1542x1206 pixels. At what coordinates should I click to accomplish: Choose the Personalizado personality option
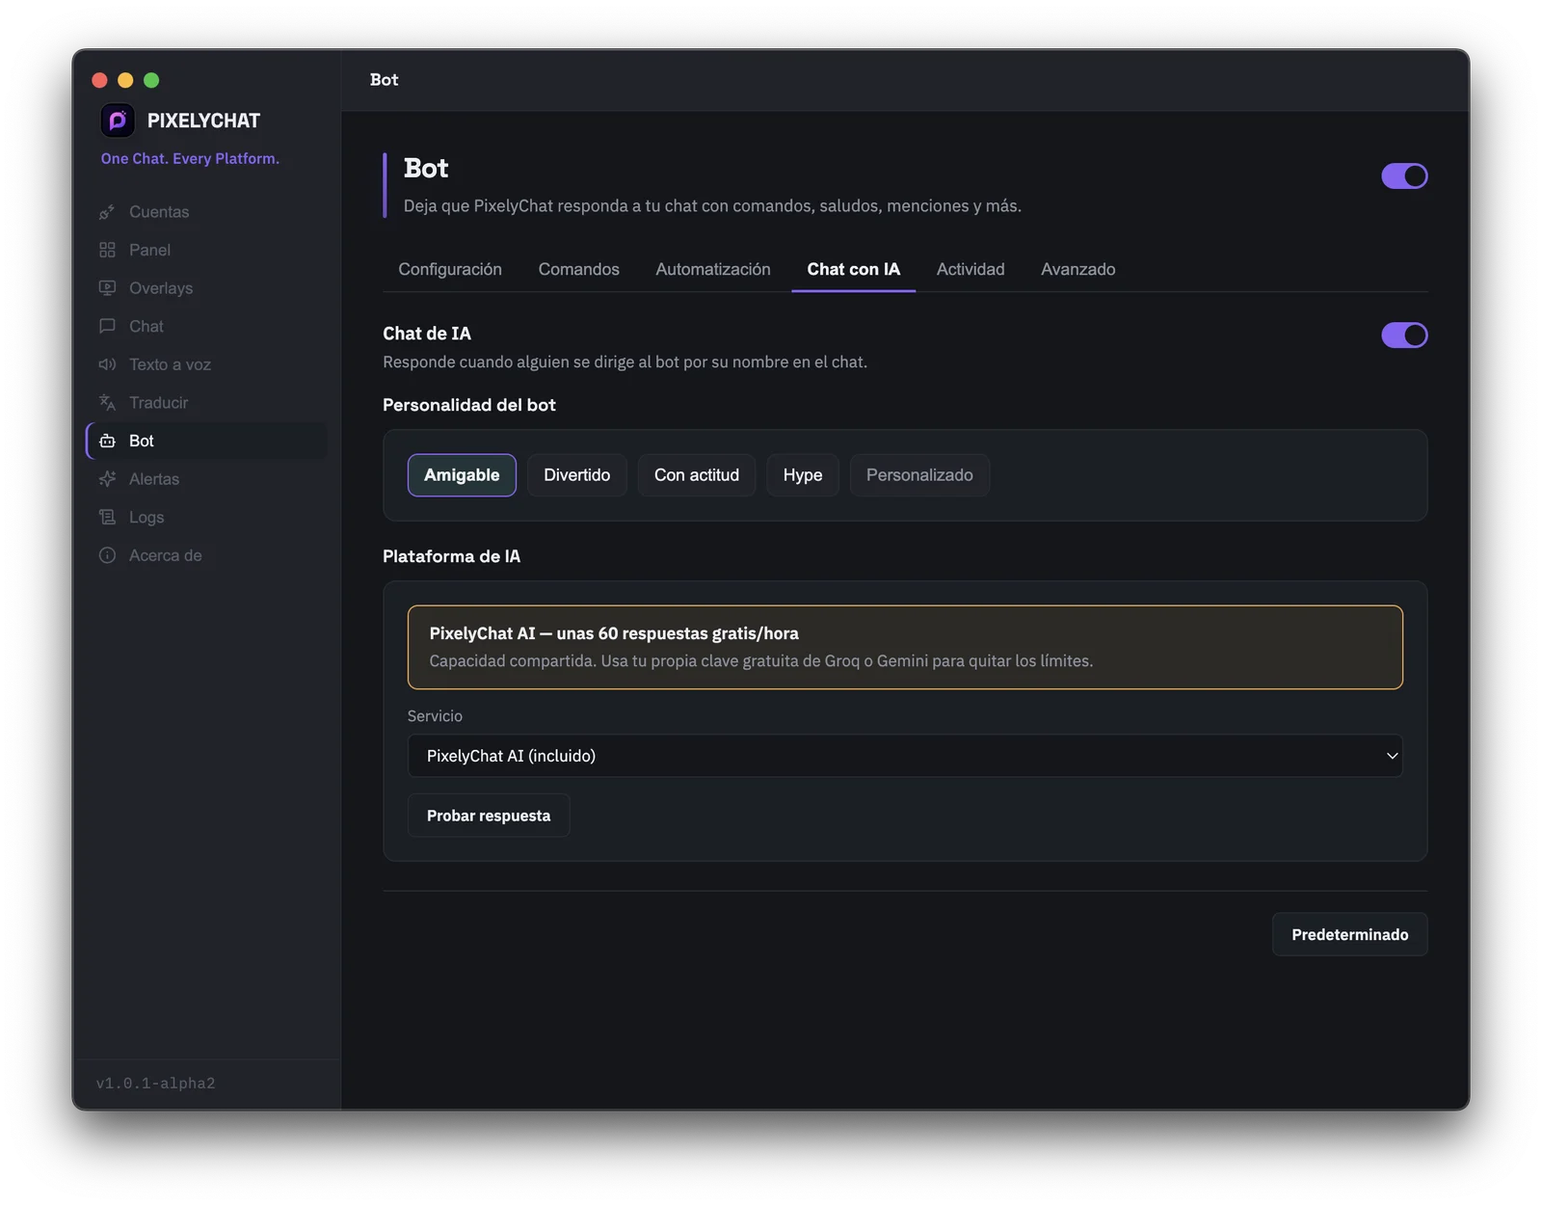click(919, 475)
